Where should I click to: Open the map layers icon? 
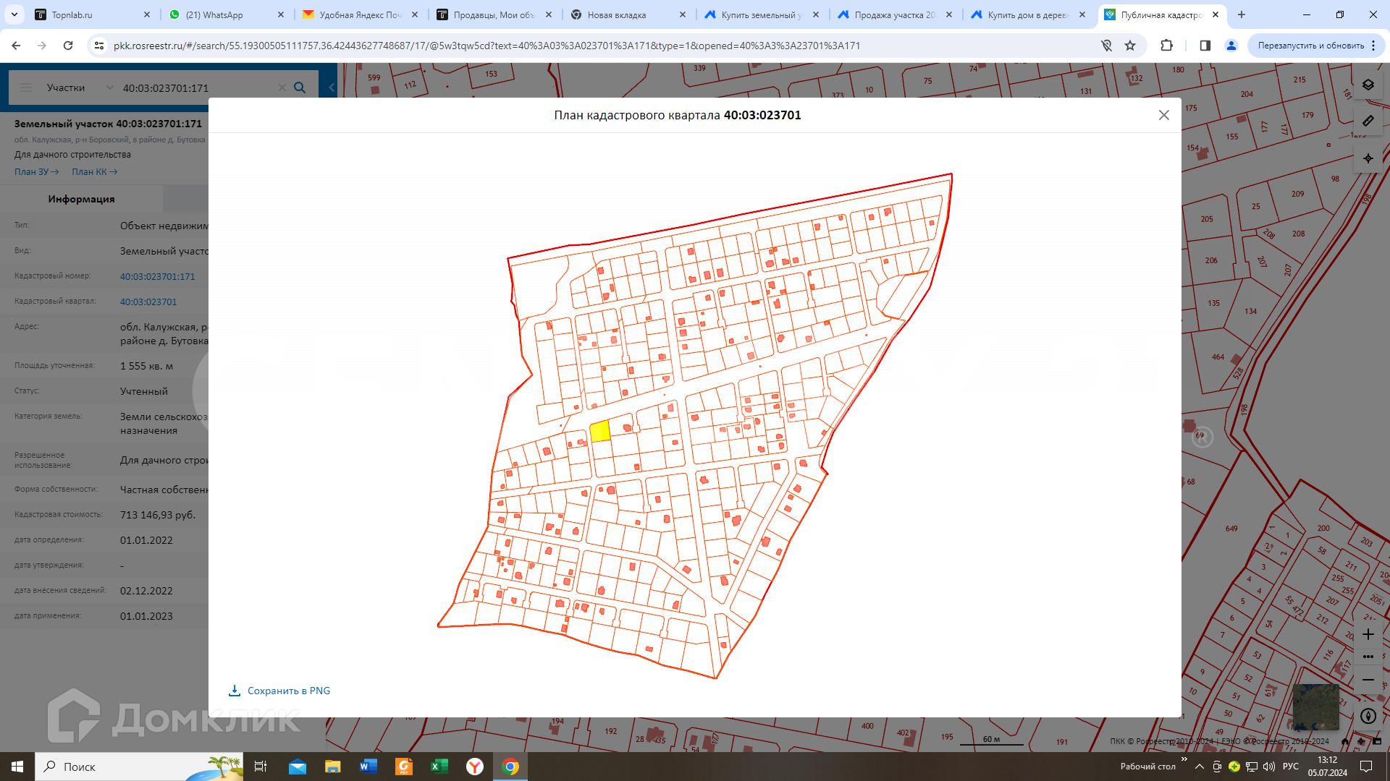point(1368,85)
